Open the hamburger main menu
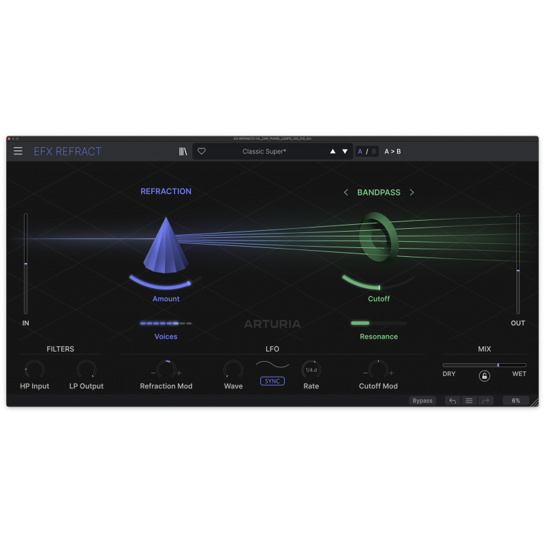Image resolution: width=545 pixels, height=545 pixels. click(x=18, y=151)
